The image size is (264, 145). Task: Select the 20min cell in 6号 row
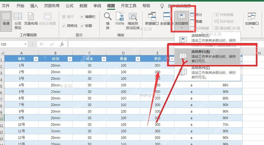coord(55,98)
